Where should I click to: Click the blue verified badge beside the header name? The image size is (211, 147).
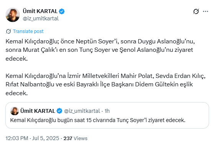[x=62, y=11]
